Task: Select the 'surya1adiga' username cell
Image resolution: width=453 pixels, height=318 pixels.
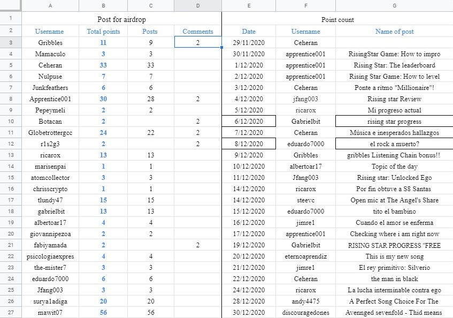Action: tap(50, 301)
